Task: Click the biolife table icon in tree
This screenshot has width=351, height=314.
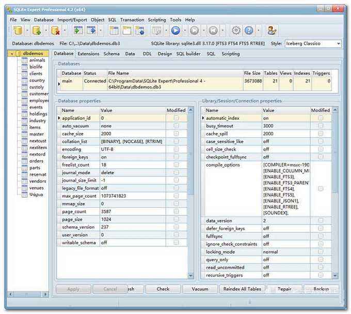Action: [24, 67]
